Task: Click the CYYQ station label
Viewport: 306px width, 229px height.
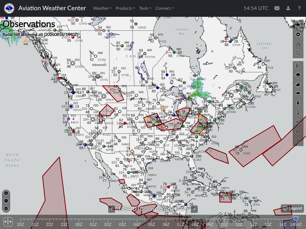Action: 162,41
